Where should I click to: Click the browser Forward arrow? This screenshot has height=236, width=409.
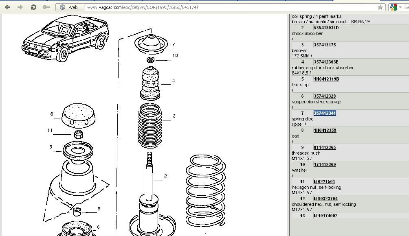pyautogui.click(x=20, y=7)
